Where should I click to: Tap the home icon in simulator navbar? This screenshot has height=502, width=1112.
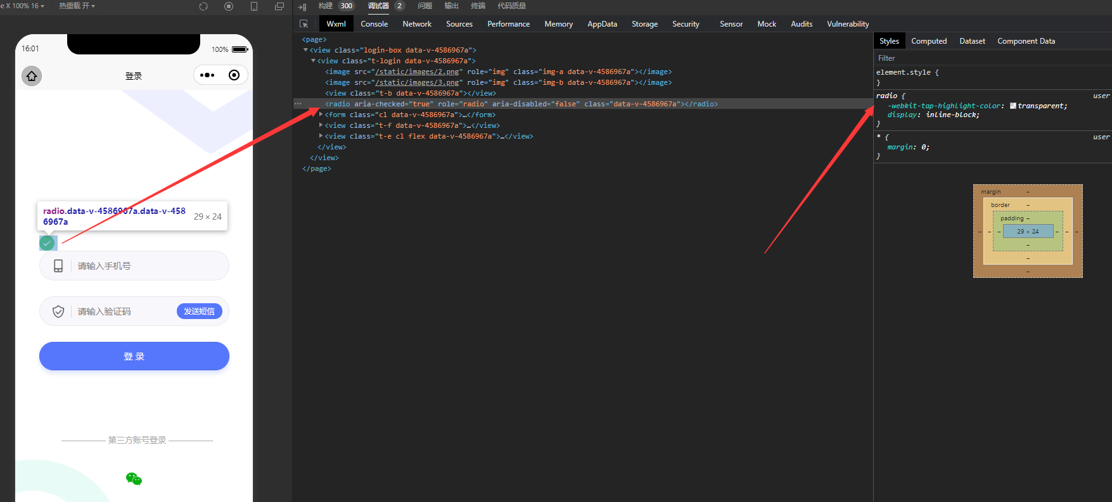pos(32,76)
